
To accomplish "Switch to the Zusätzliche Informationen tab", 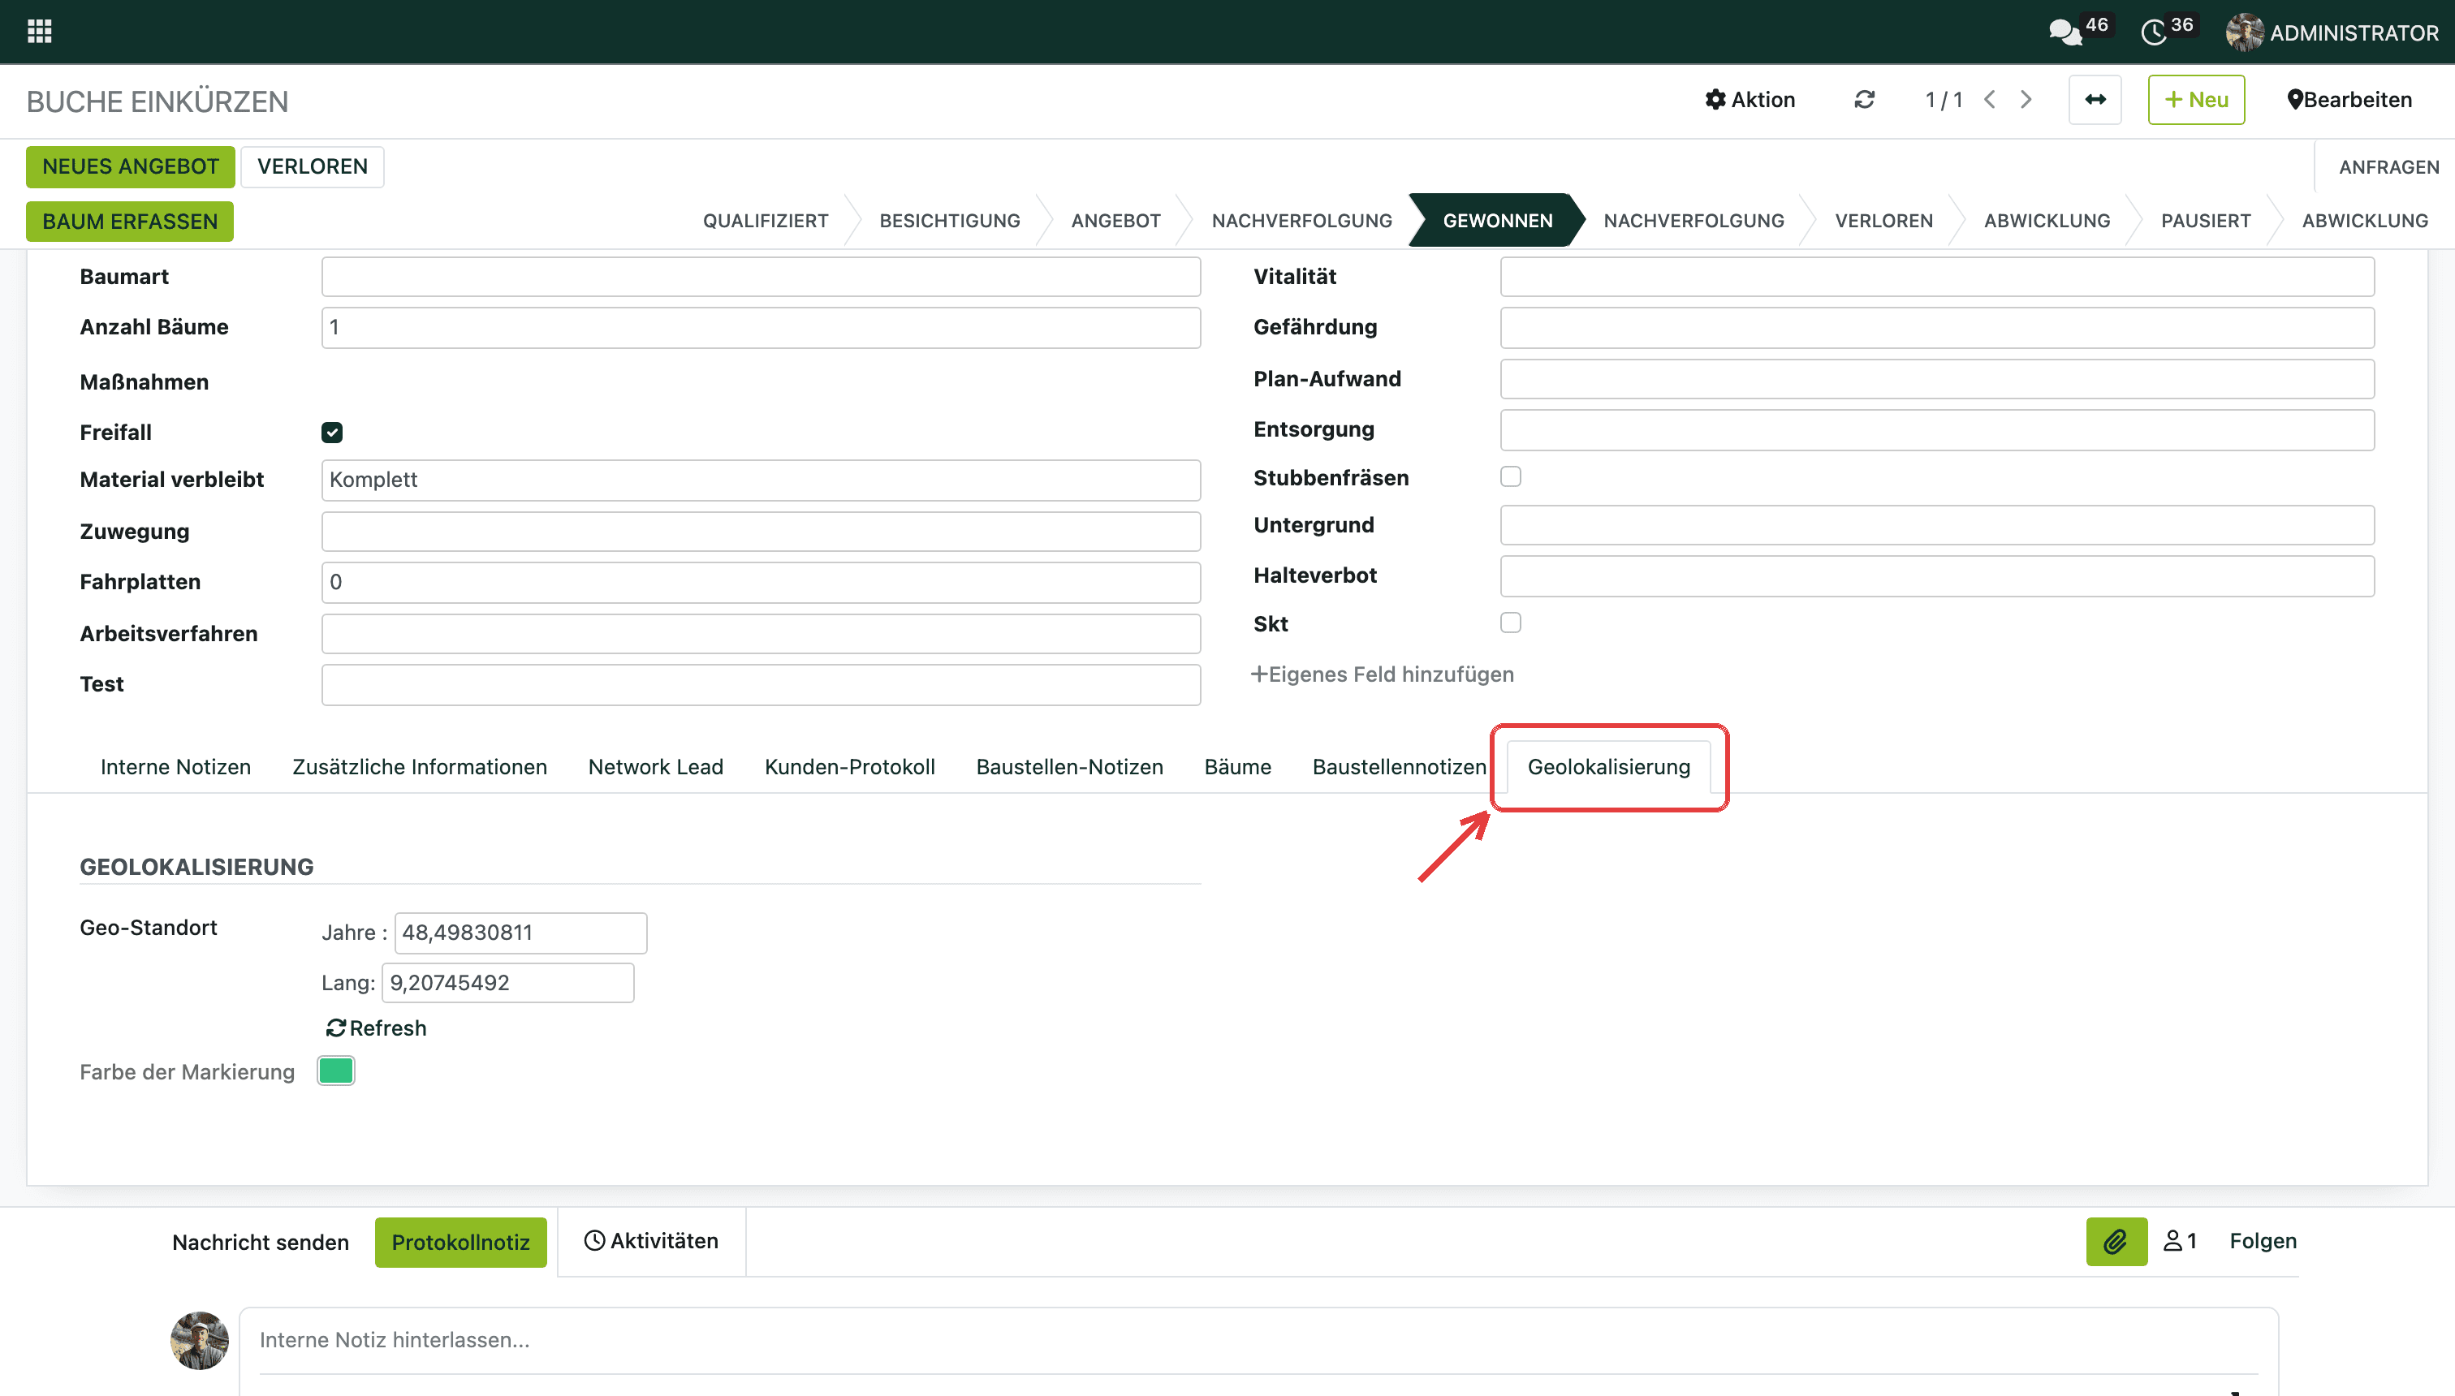I will click(x=419, y=766).
